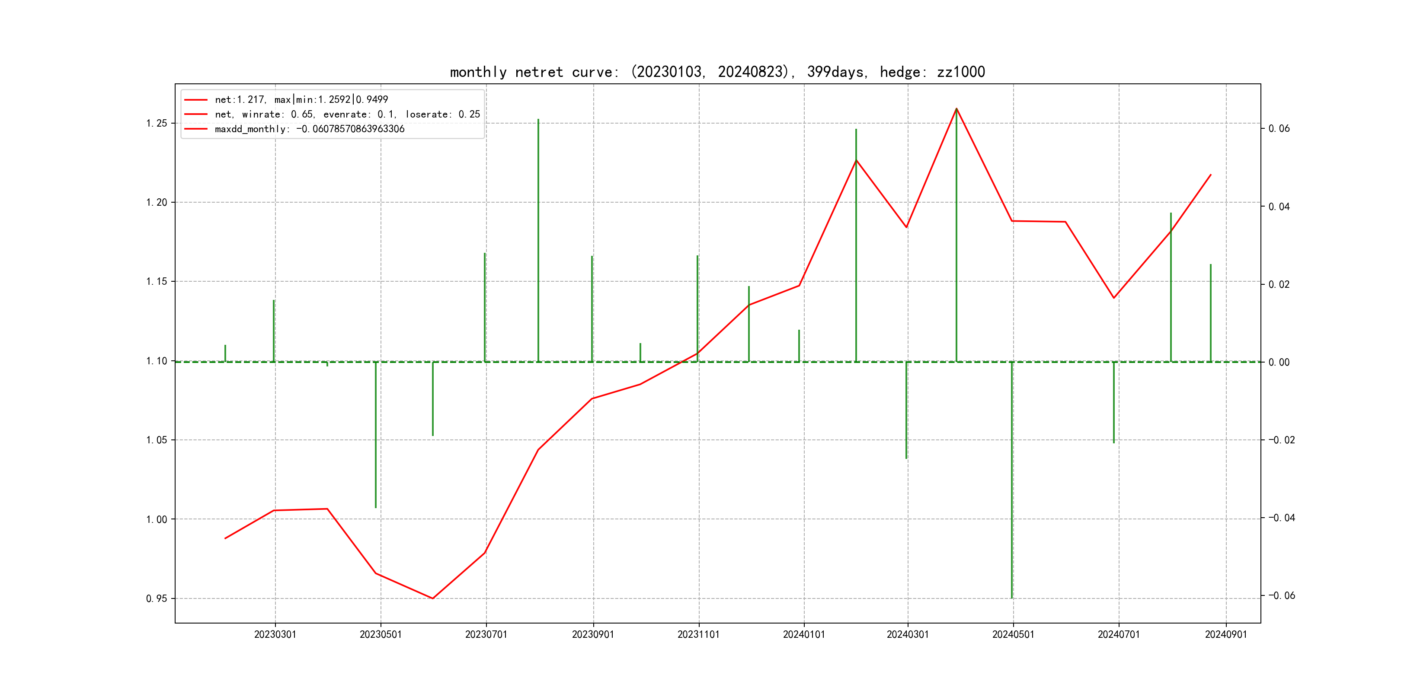Click the 0.95 left y-axis label
The width and height of the screenshot is (1401, 700).
157,598
